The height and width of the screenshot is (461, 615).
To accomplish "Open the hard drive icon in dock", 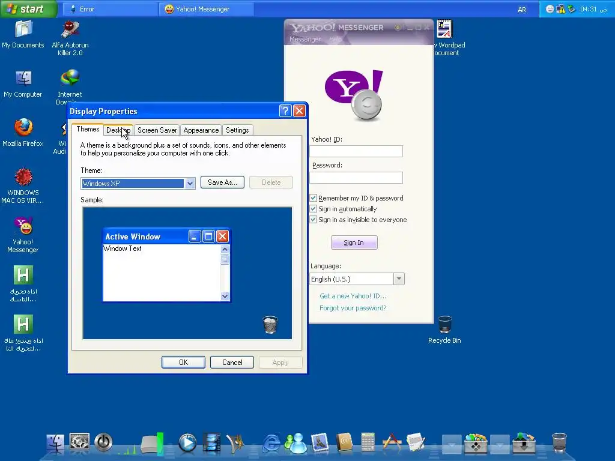I will (151, 444).
